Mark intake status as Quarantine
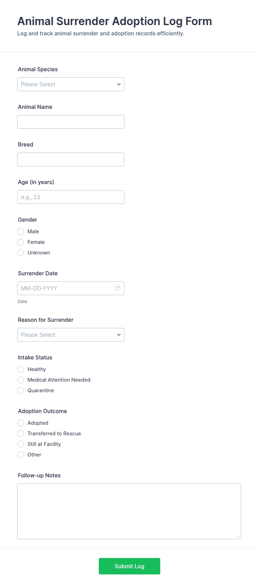Viewport: 256px width, 588px height. (x=21, y=390)
